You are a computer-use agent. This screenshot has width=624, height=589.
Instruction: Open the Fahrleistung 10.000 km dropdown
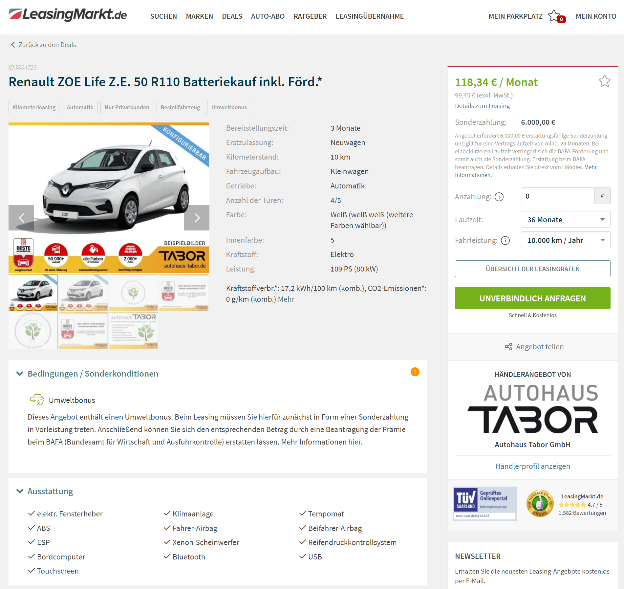point(565,240)
